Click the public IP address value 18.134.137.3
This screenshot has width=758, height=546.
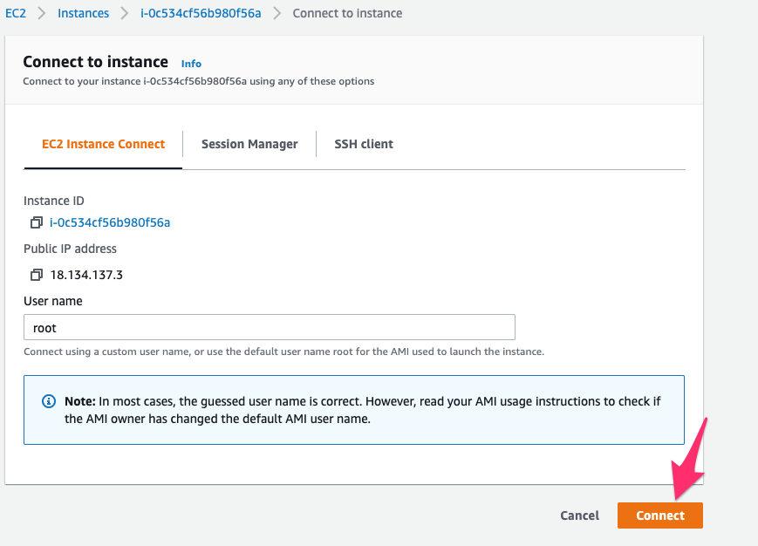click(x=86, y=275)
